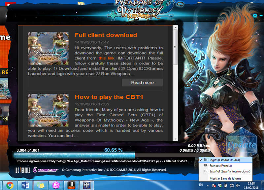Open Sticky Notes from the taskbar

pyautogui.click(x=41, y=185)
